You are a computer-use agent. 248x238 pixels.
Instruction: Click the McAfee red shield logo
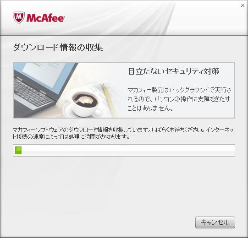tap(19, 17)
